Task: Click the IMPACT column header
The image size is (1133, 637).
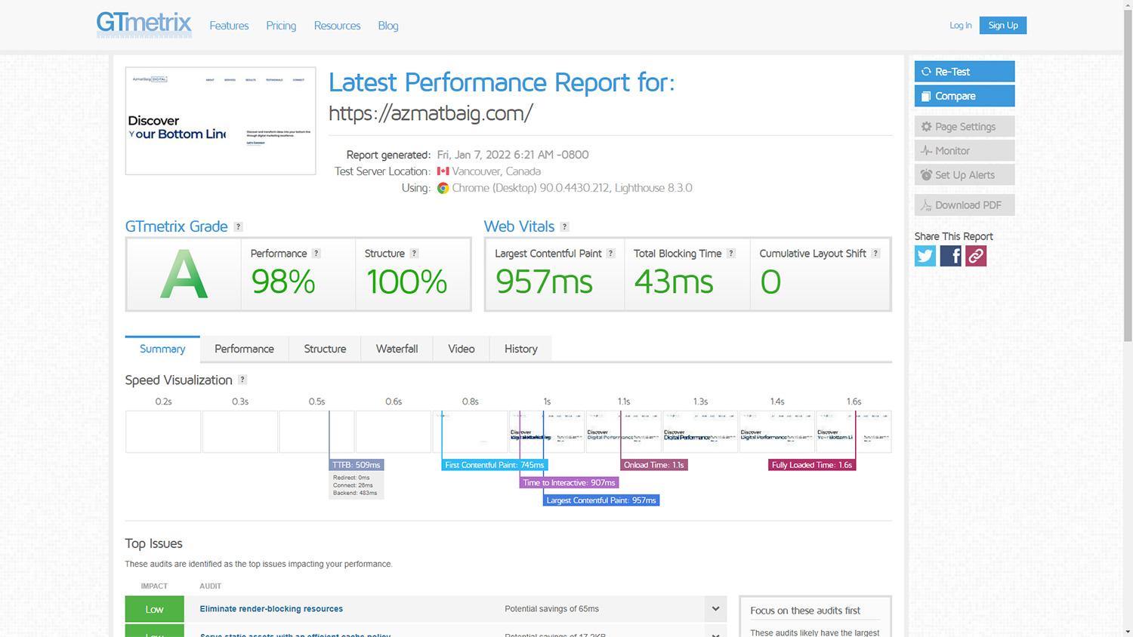Action: (x=154, y=586)
